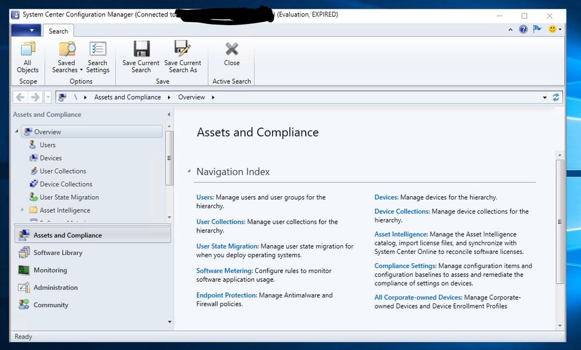Select the Devices node in the tree
This screenshot has height=350, width=581.
[x=51, y=158]
